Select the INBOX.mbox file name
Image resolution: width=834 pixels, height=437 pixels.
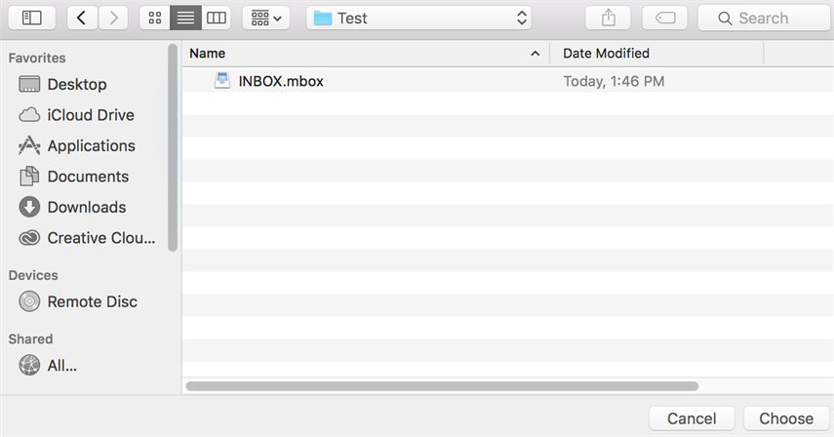point(281,81)
